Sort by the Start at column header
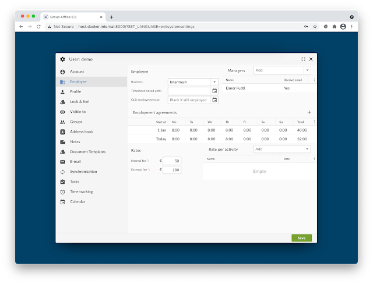This screenshot has width=373, height=284. pos(161,122)
